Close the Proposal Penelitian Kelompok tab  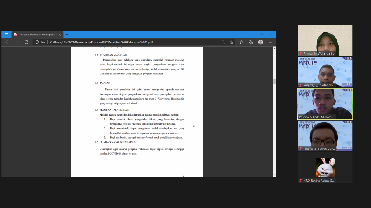(x=60, y=35)
